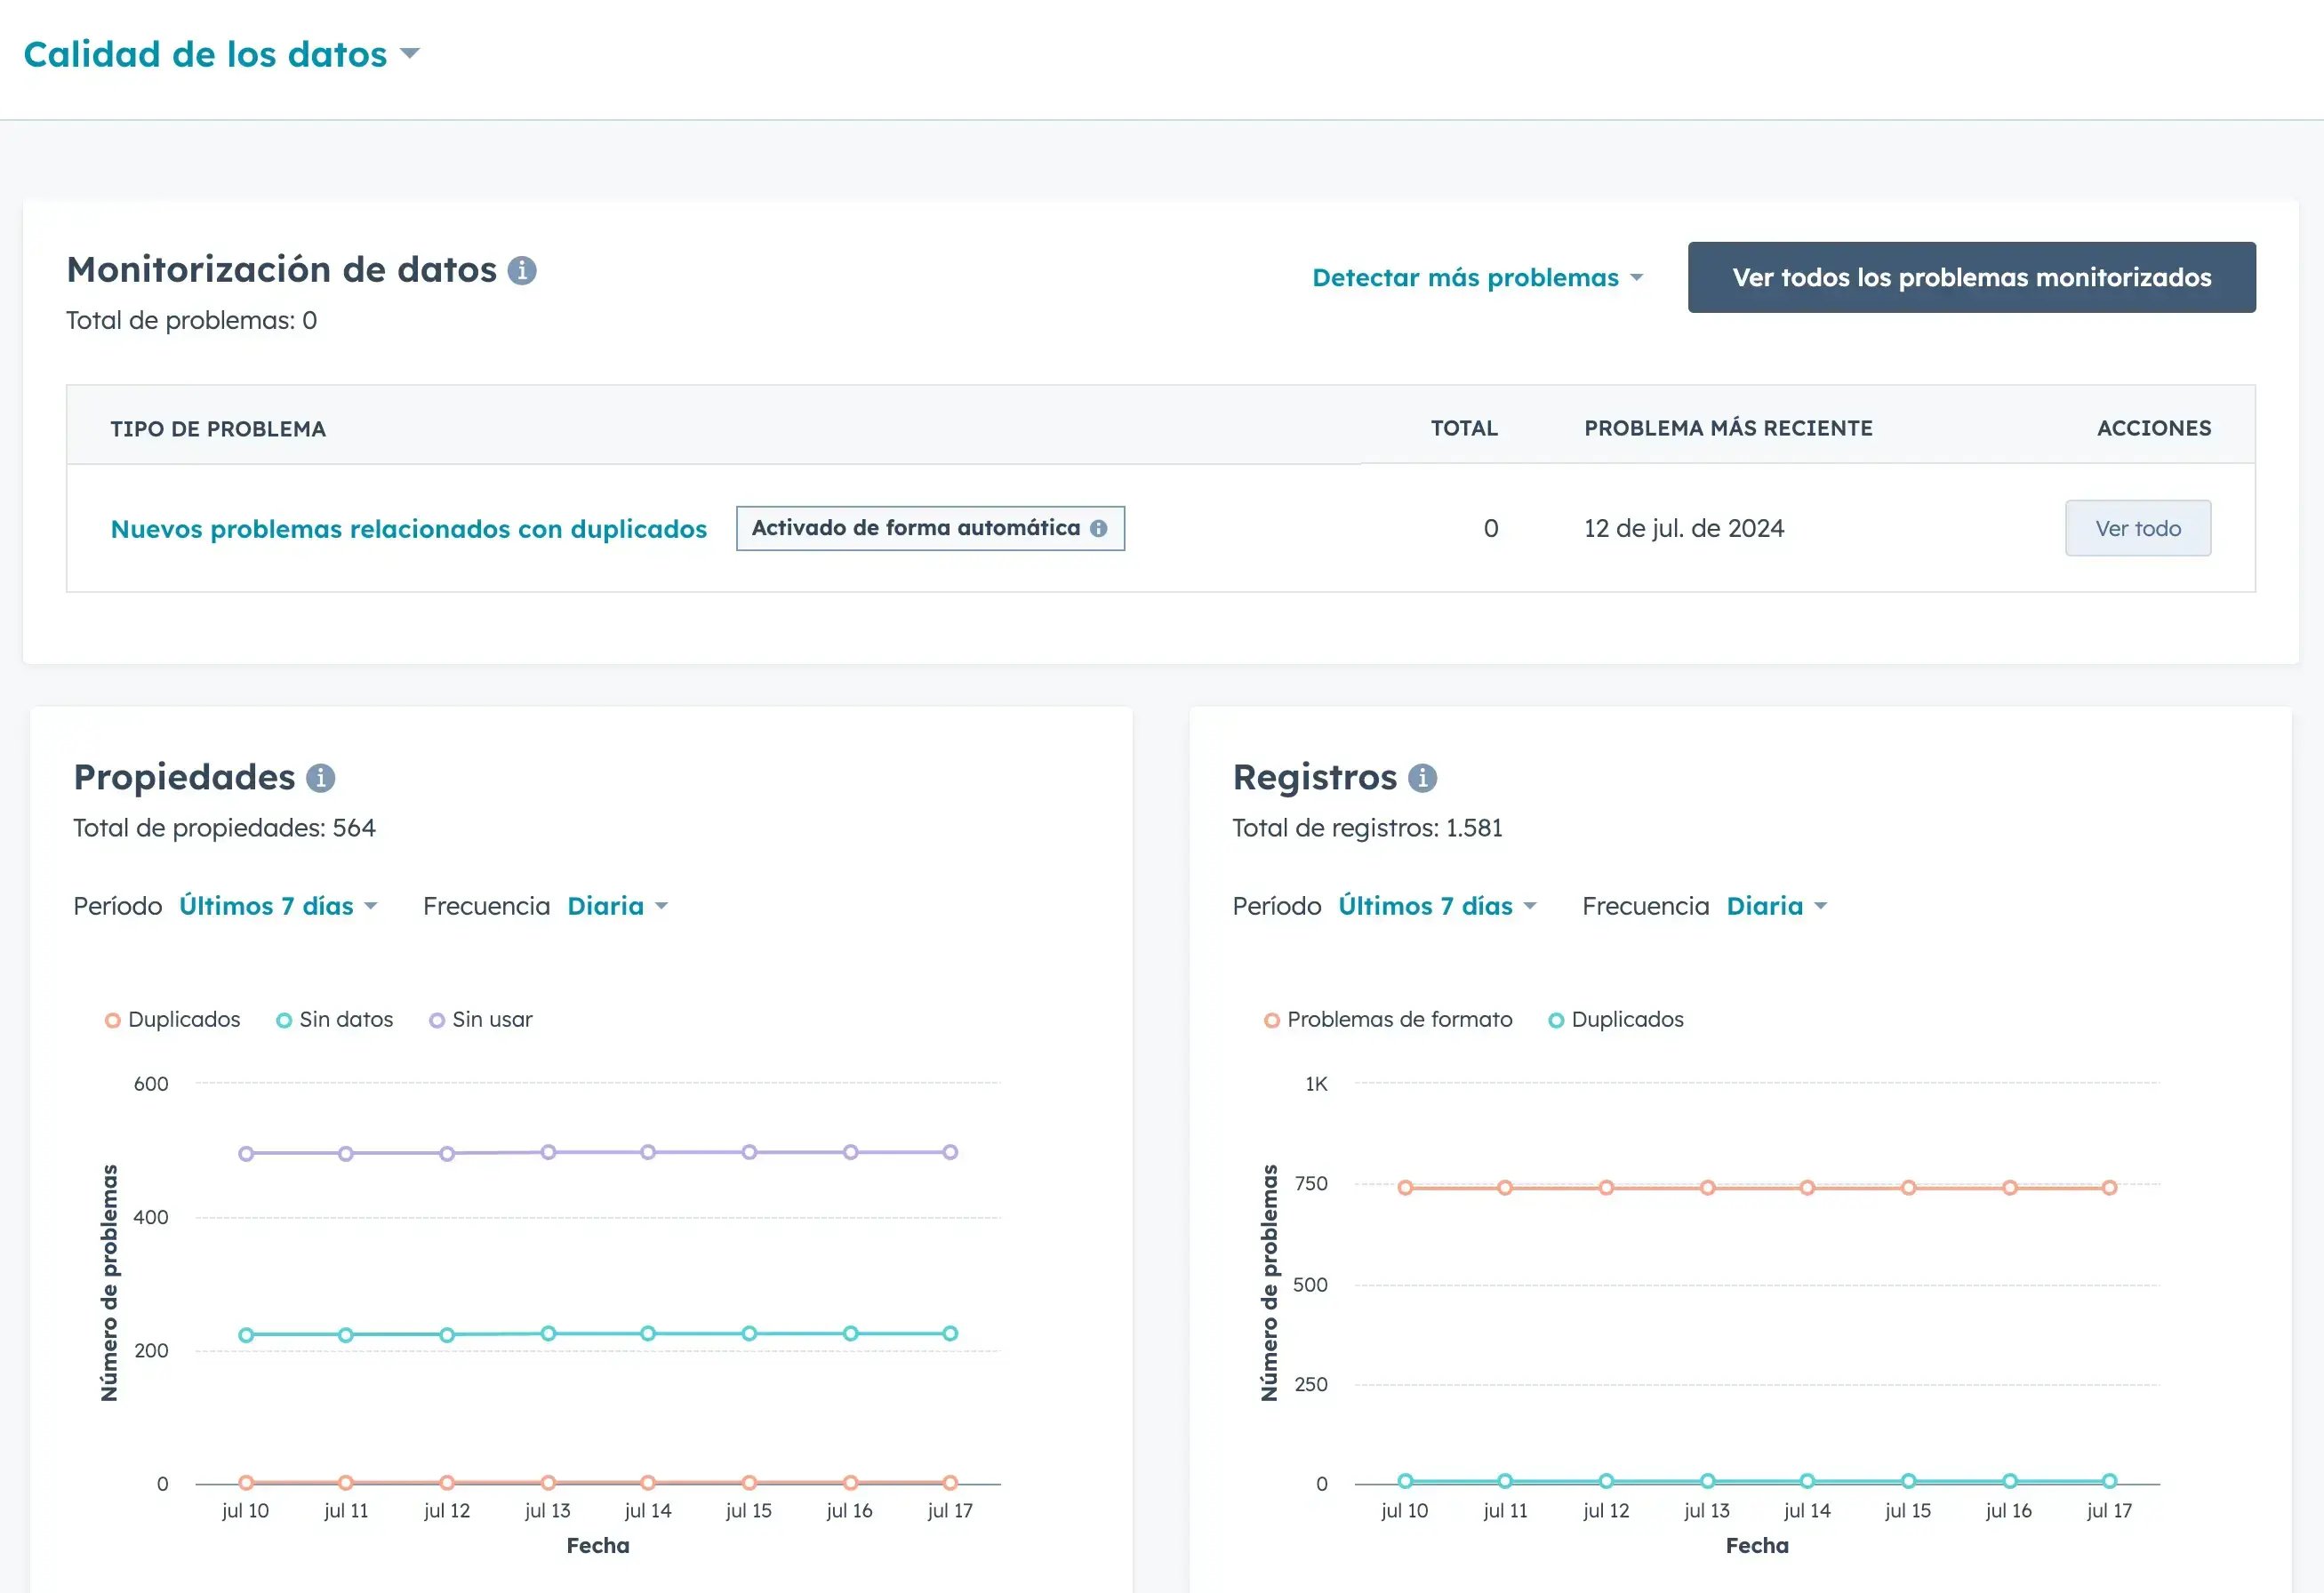Toggle Duplicados legend in Registros chart
Viewport: 2324px width, 1593px height.
click(1616, 1020)
